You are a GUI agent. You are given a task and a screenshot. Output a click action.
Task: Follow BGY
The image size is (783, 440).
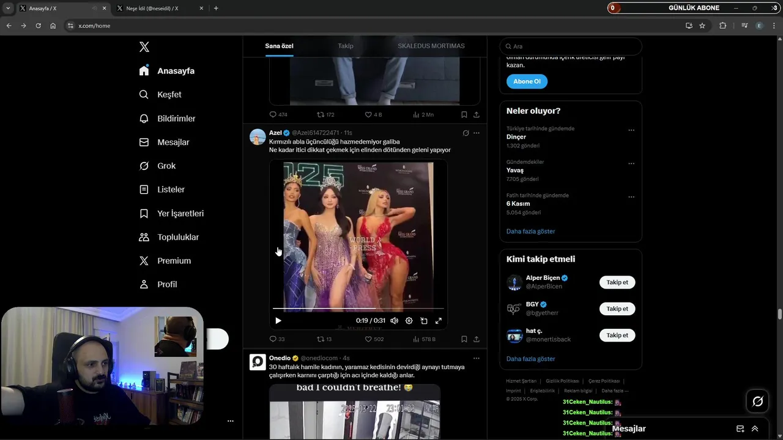(617, 309)
